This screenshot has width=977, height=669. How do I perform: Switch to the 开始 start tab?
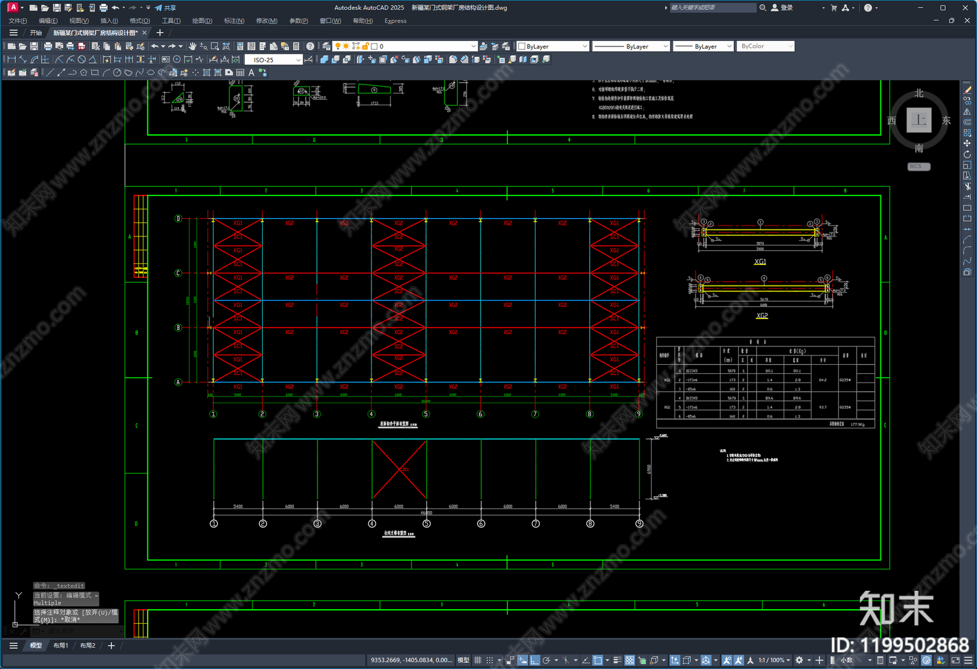[36, 33]
